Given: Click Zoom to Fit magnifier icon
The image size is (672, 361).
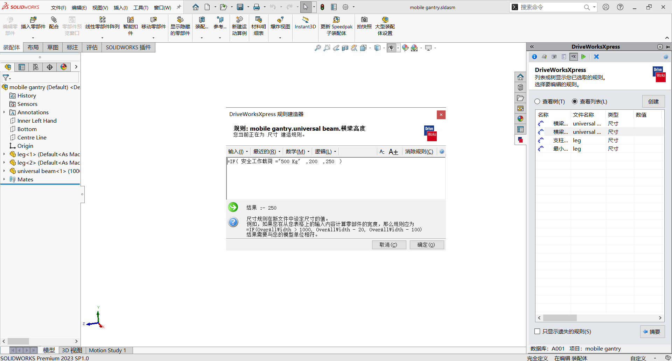Looking at the screenshot, I should point(317,48).
